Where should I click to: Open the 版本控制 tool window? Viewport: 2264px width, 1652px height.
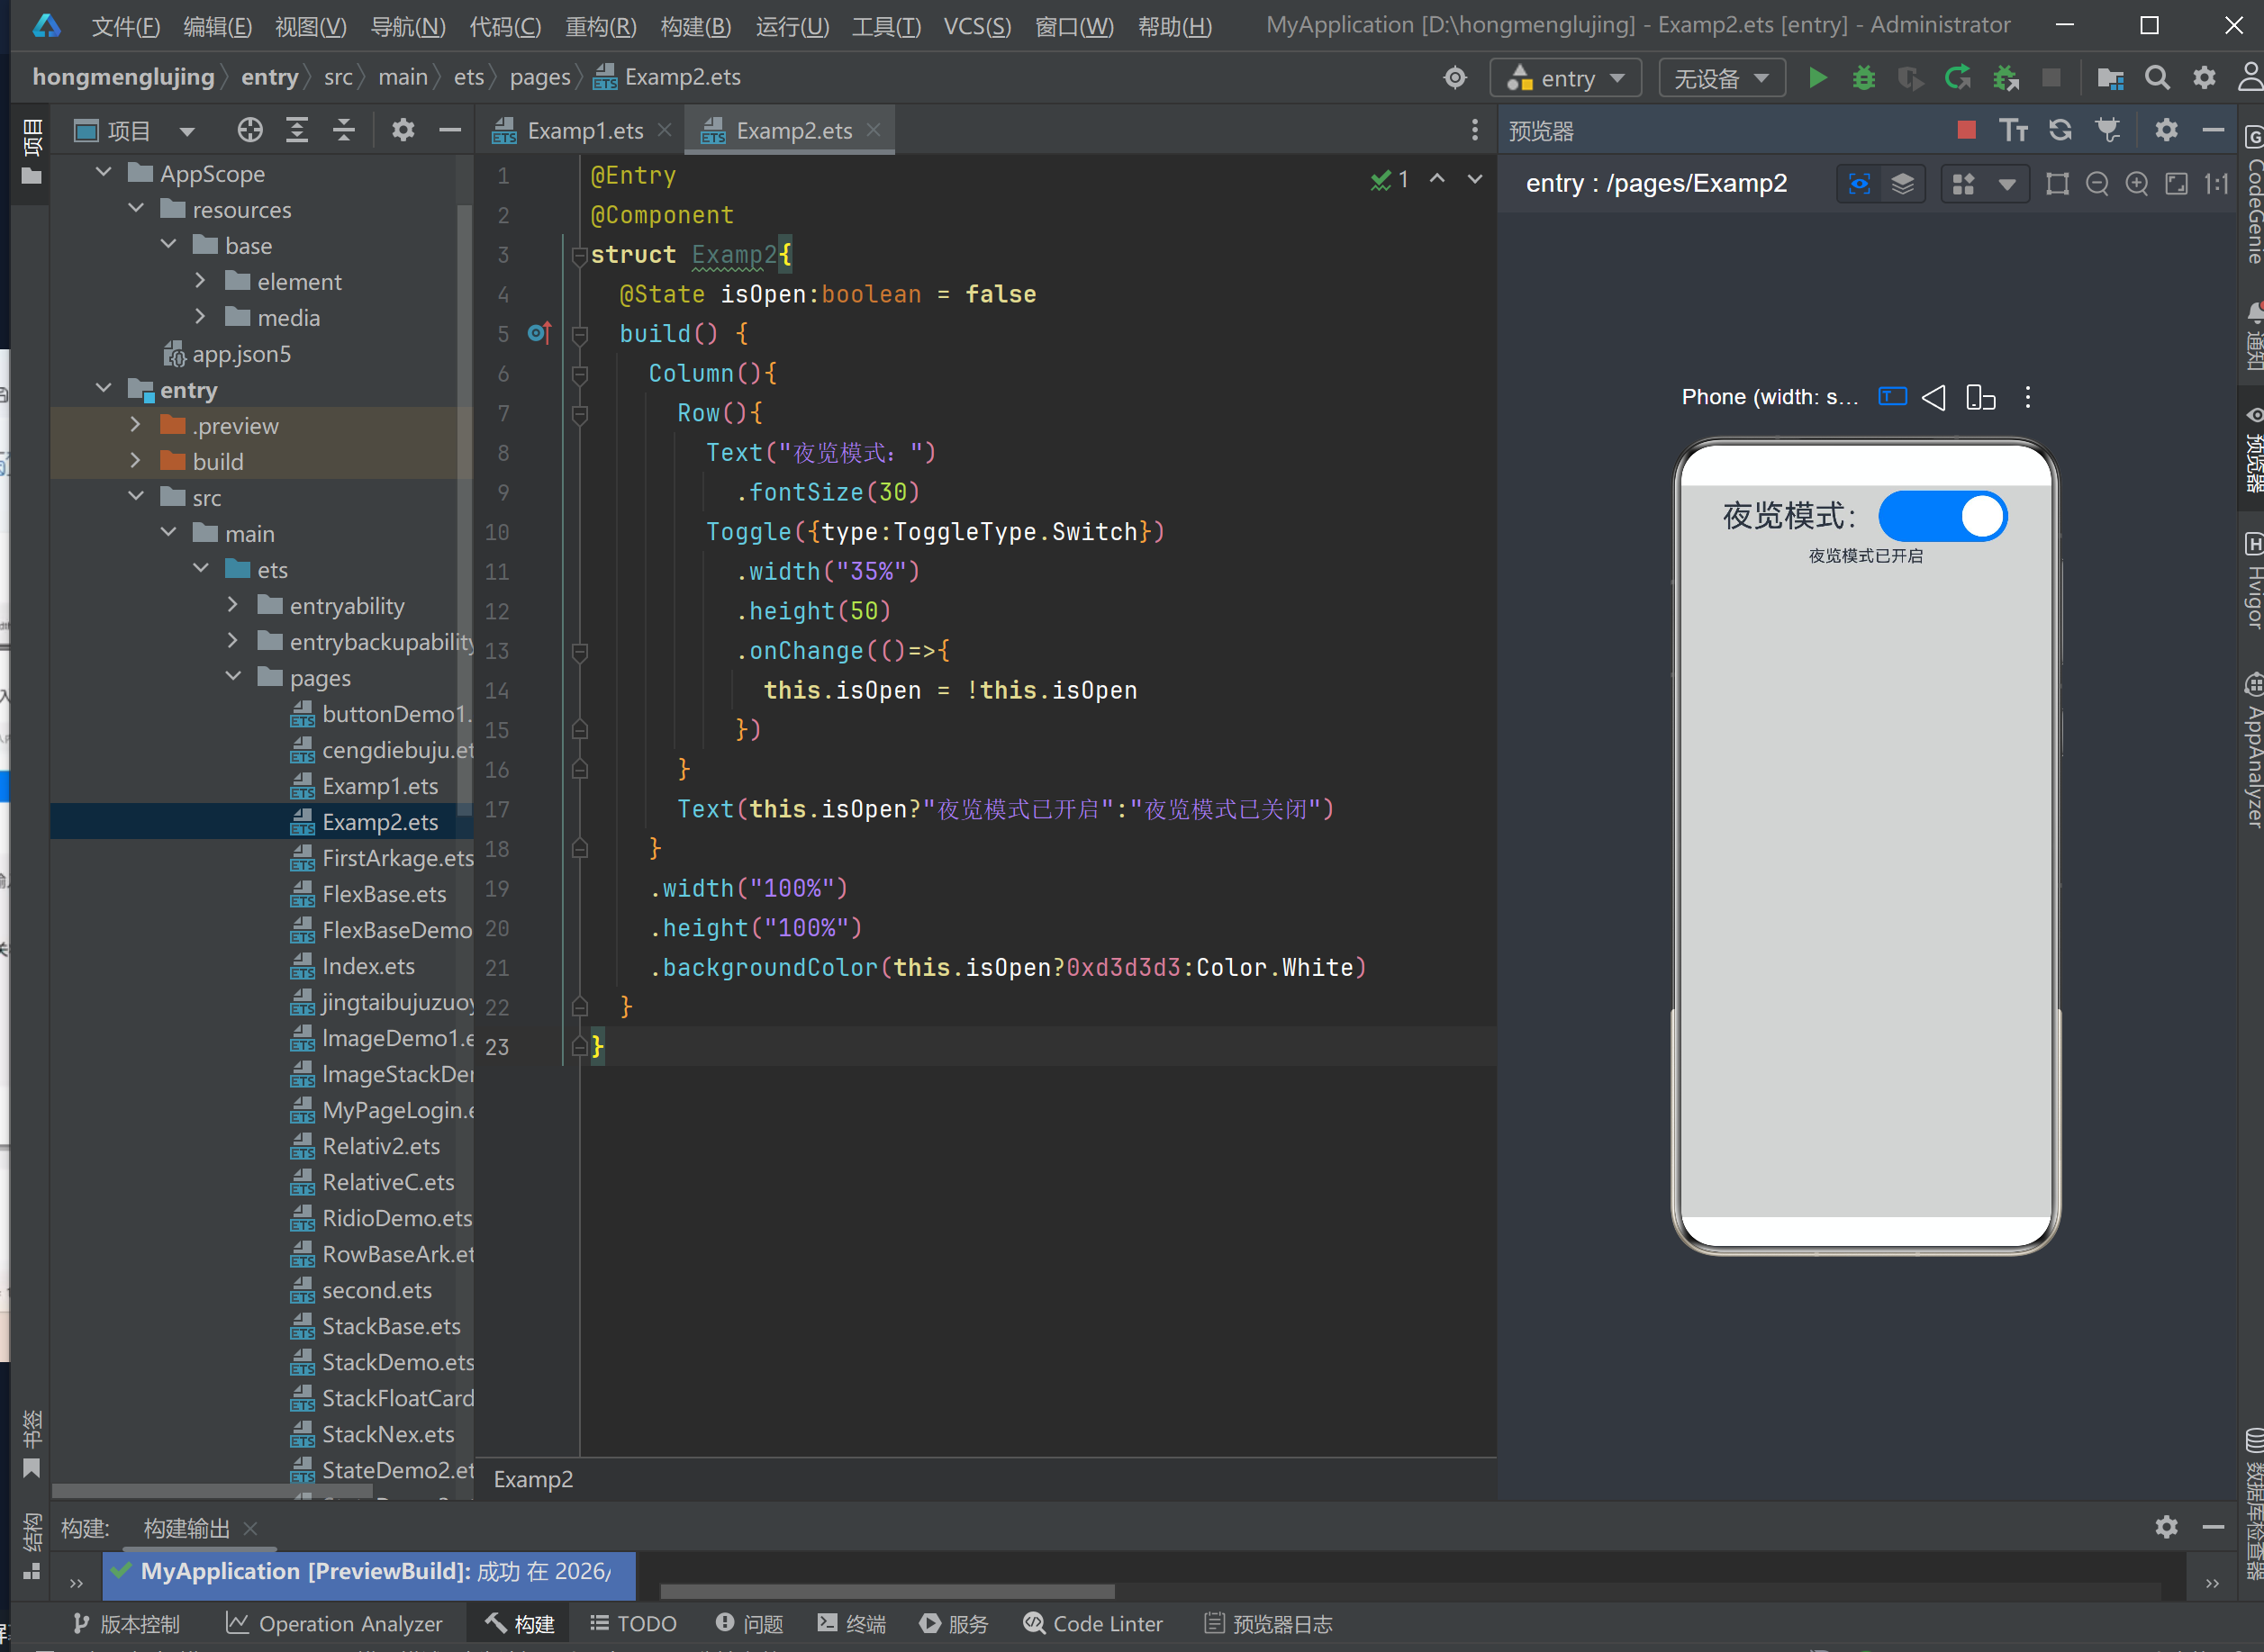pyautogui.click(x=126, y=1624)
